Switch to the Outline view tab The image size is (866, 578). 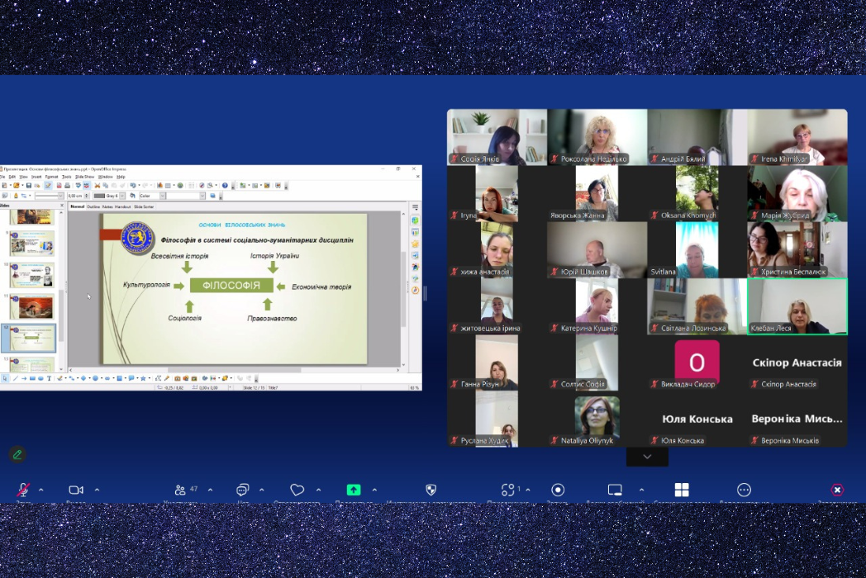point(93,206)
